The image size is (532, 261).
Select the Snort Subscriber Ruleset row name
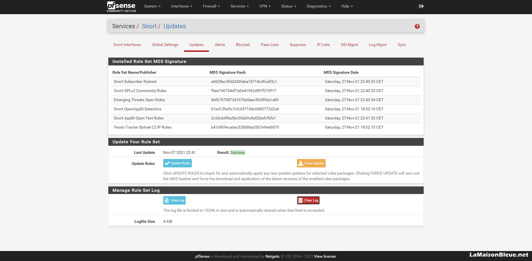point(135,81)
